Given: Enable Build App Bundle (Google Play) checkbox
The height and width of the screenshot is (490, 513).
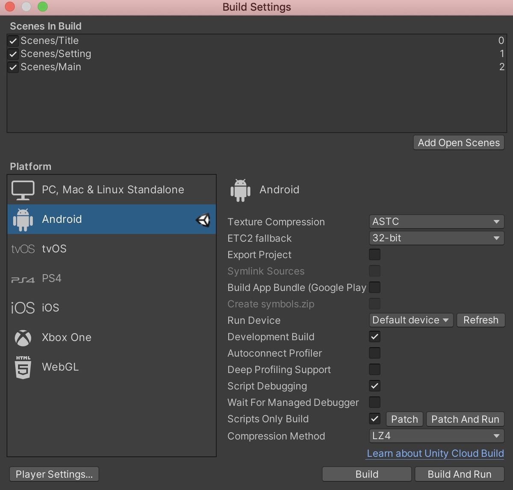Looking at the screenshot, I should pyautogui.click(x=374, y=287).
